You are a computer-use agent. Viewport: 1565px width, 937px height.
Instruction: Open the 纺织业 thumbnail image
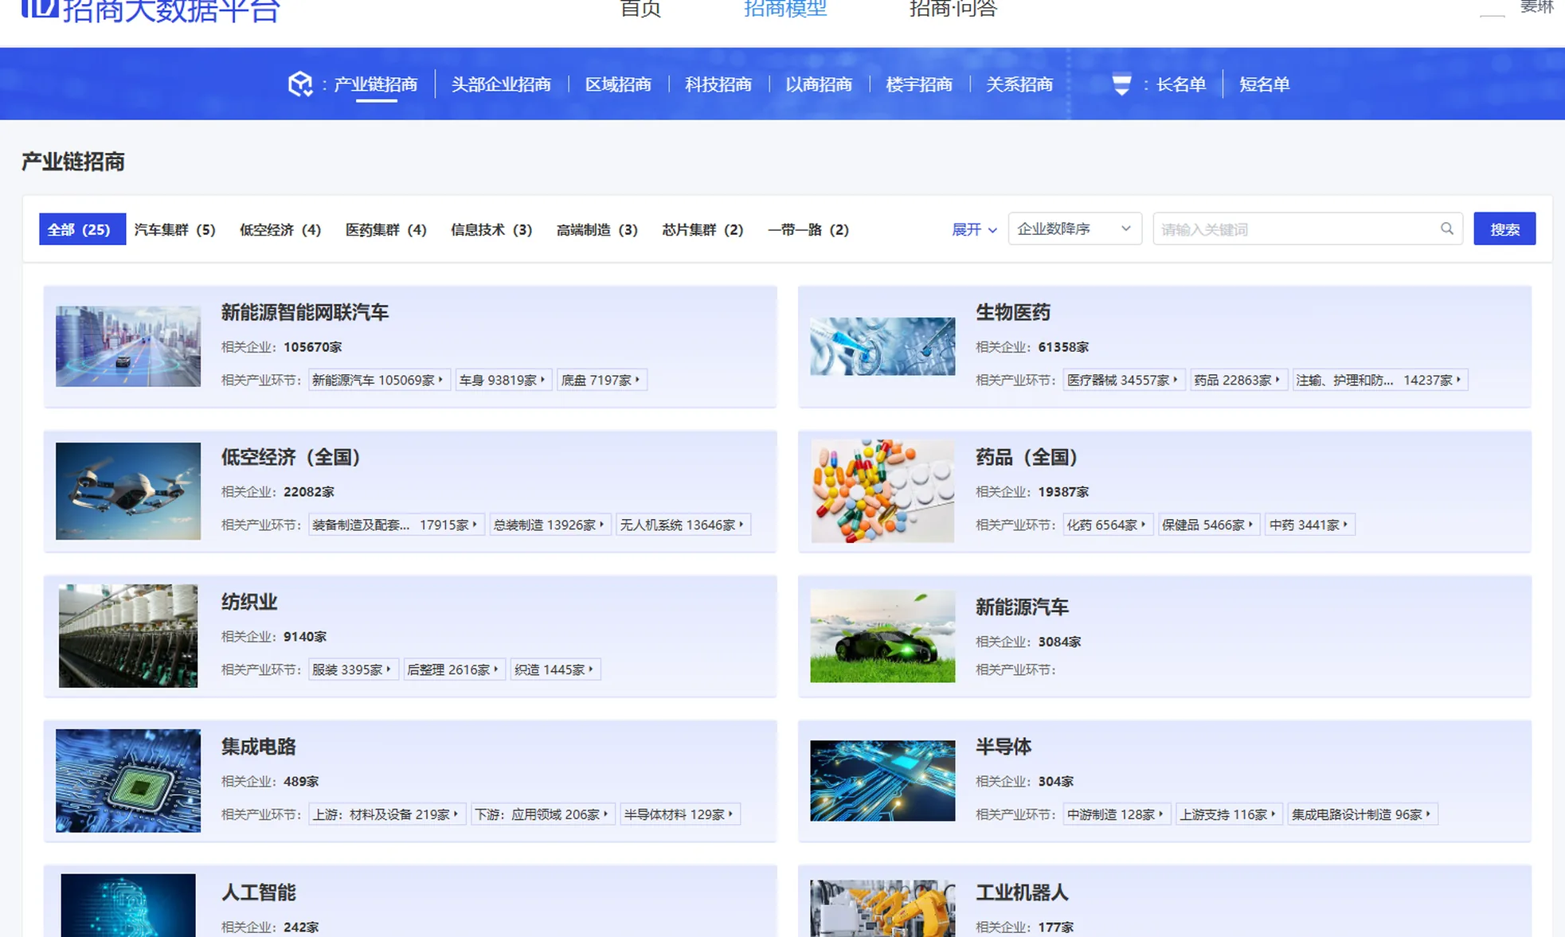tap(128, 636)
